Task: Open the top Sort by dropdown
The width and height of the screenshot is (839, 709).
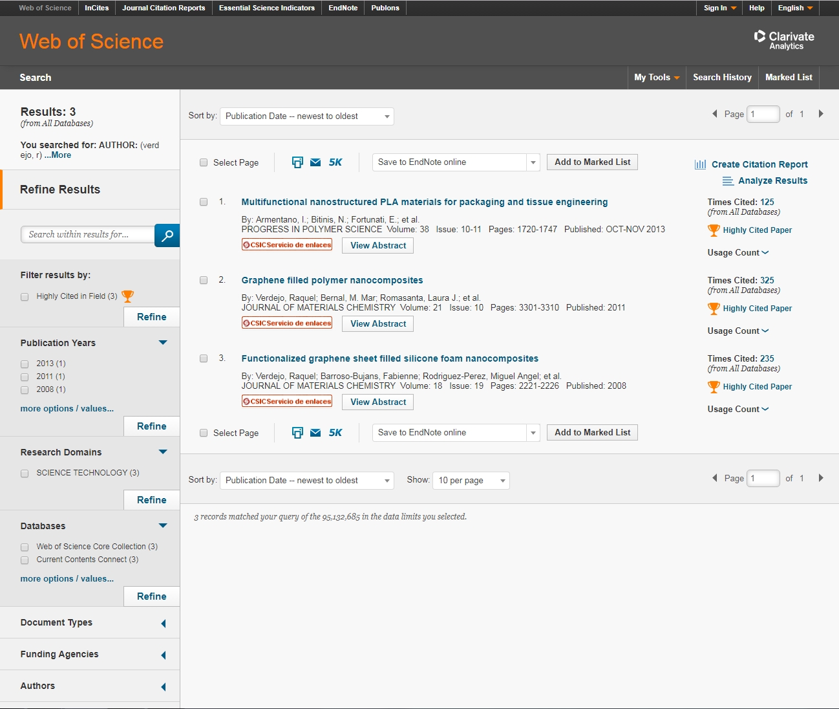Action: [307, 116]
